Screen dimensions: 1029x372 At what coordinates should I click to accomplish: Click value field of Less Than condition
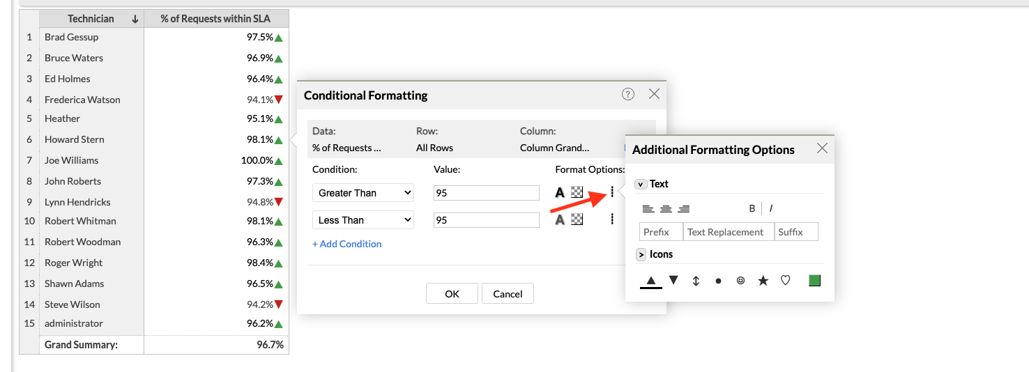(x=487, y=220)
